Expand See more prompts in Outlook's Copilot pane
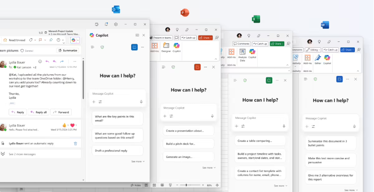The image size is (374, 192). tap(138, 162)
